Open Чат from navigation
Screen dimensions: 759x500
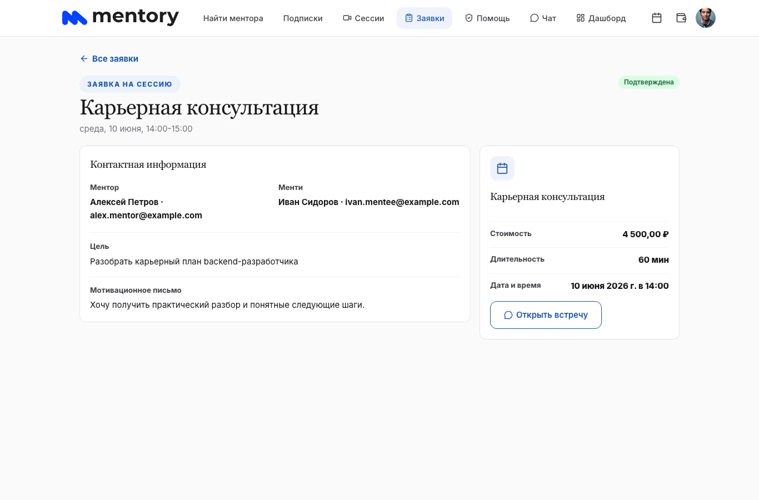click(543, 18)
